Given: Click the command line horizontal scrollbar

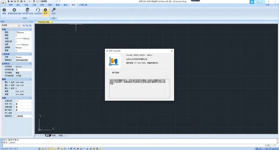Looking at the screenshot, I should tap(271, 145).
